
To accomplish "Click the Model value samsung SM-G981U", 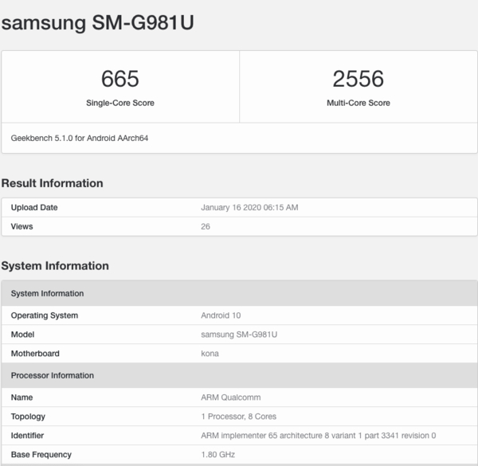I will click(x=239, y=335).
